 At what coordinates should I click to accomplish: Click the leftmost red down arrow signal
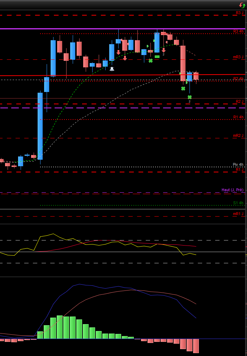click(118, 52)
